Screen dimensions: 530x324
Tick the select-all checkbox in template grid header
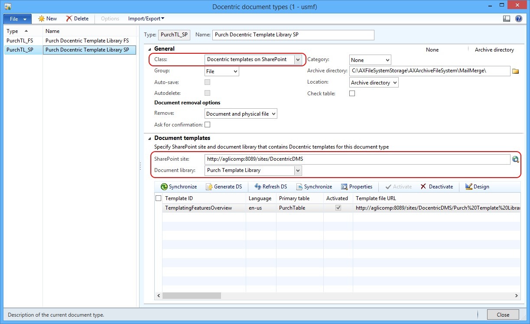pyautogui.click(x=159, y=198)
